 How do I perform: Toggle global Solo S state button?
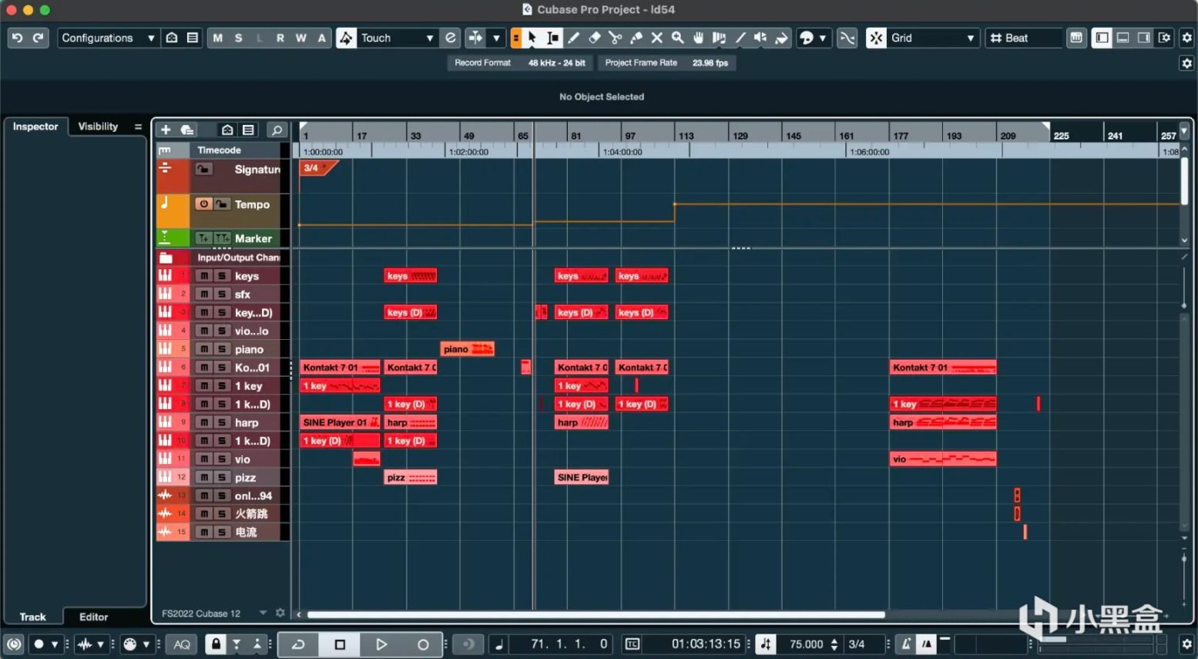pos(239,38)
